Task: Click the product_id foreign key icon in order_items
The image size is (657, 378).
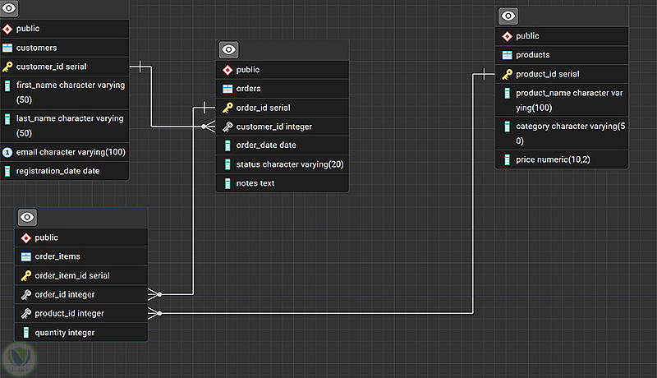Action: click(26, 313)
